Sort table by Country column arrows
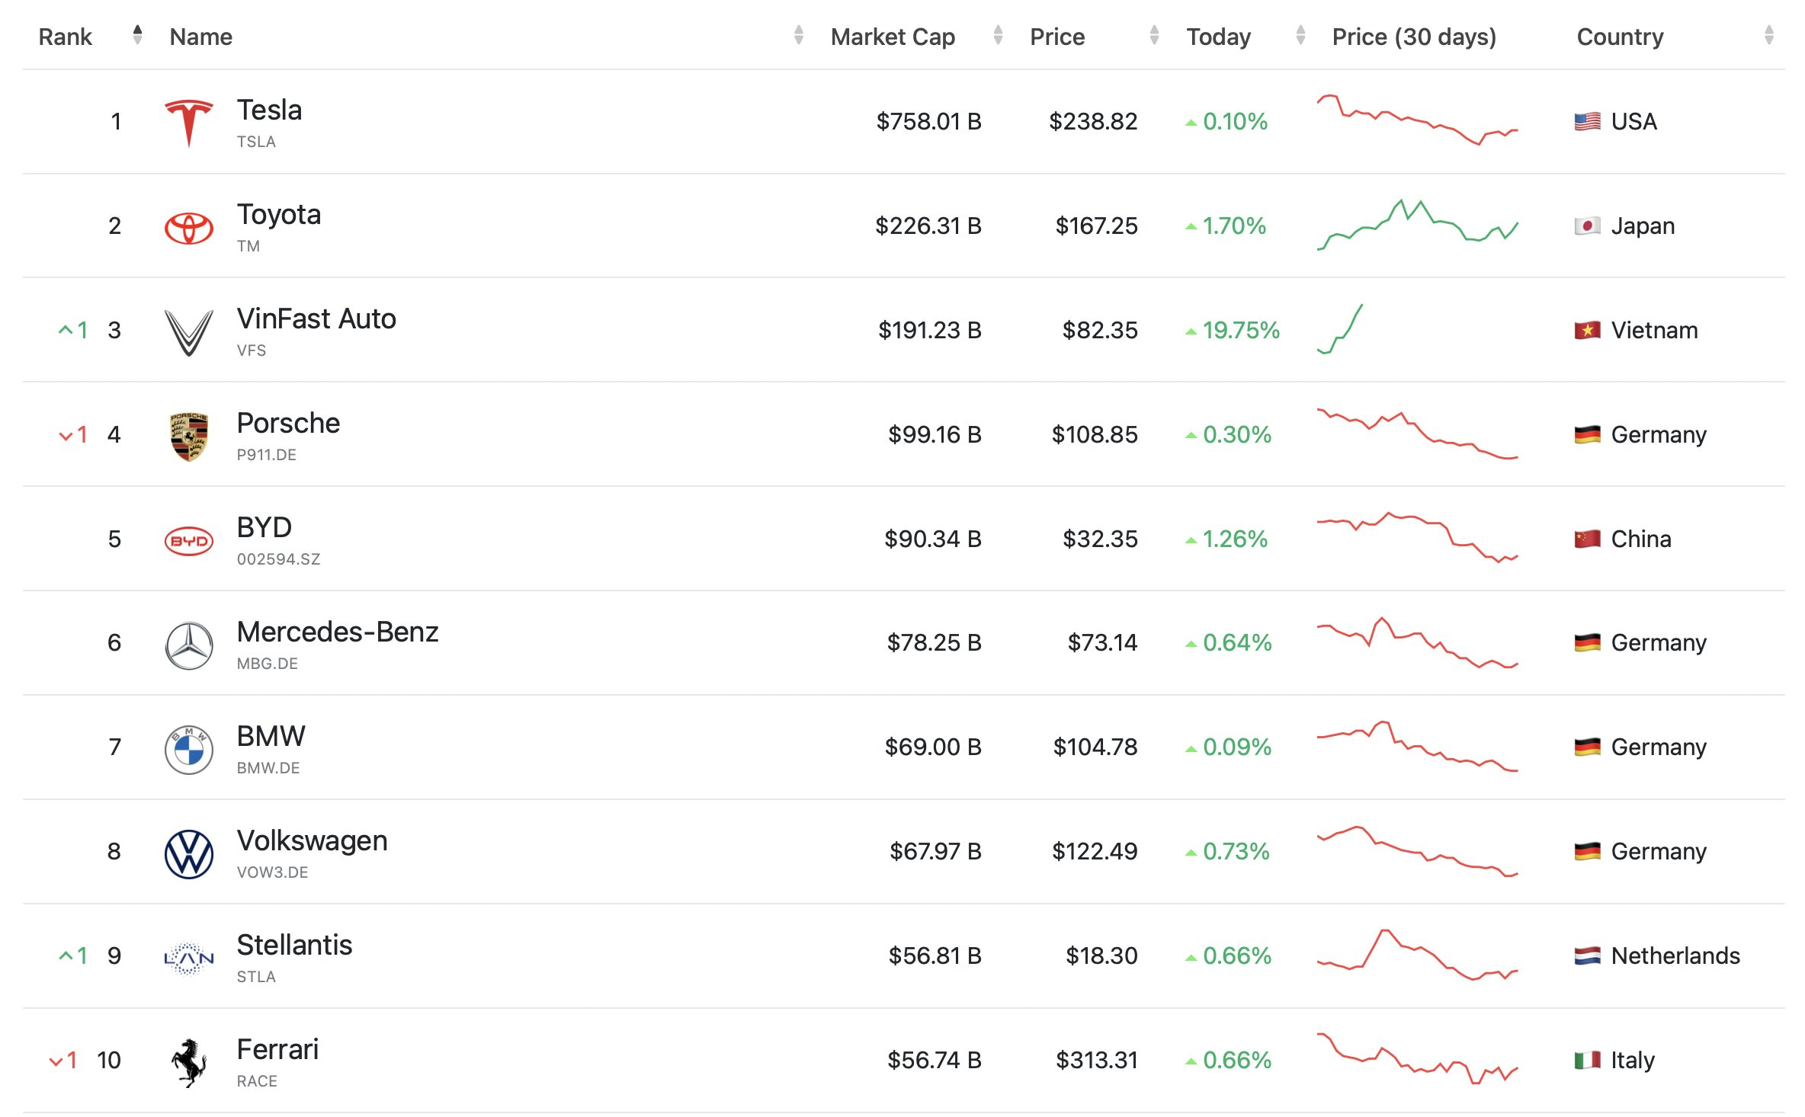Viewport: 1805px width, 1117px height. (x=1768, y=35)
